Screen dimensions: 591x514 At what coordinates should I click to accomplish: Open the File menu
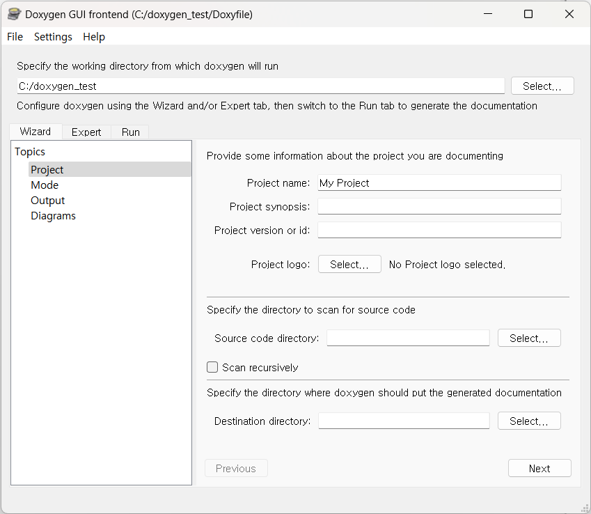[x=15, y=37]
